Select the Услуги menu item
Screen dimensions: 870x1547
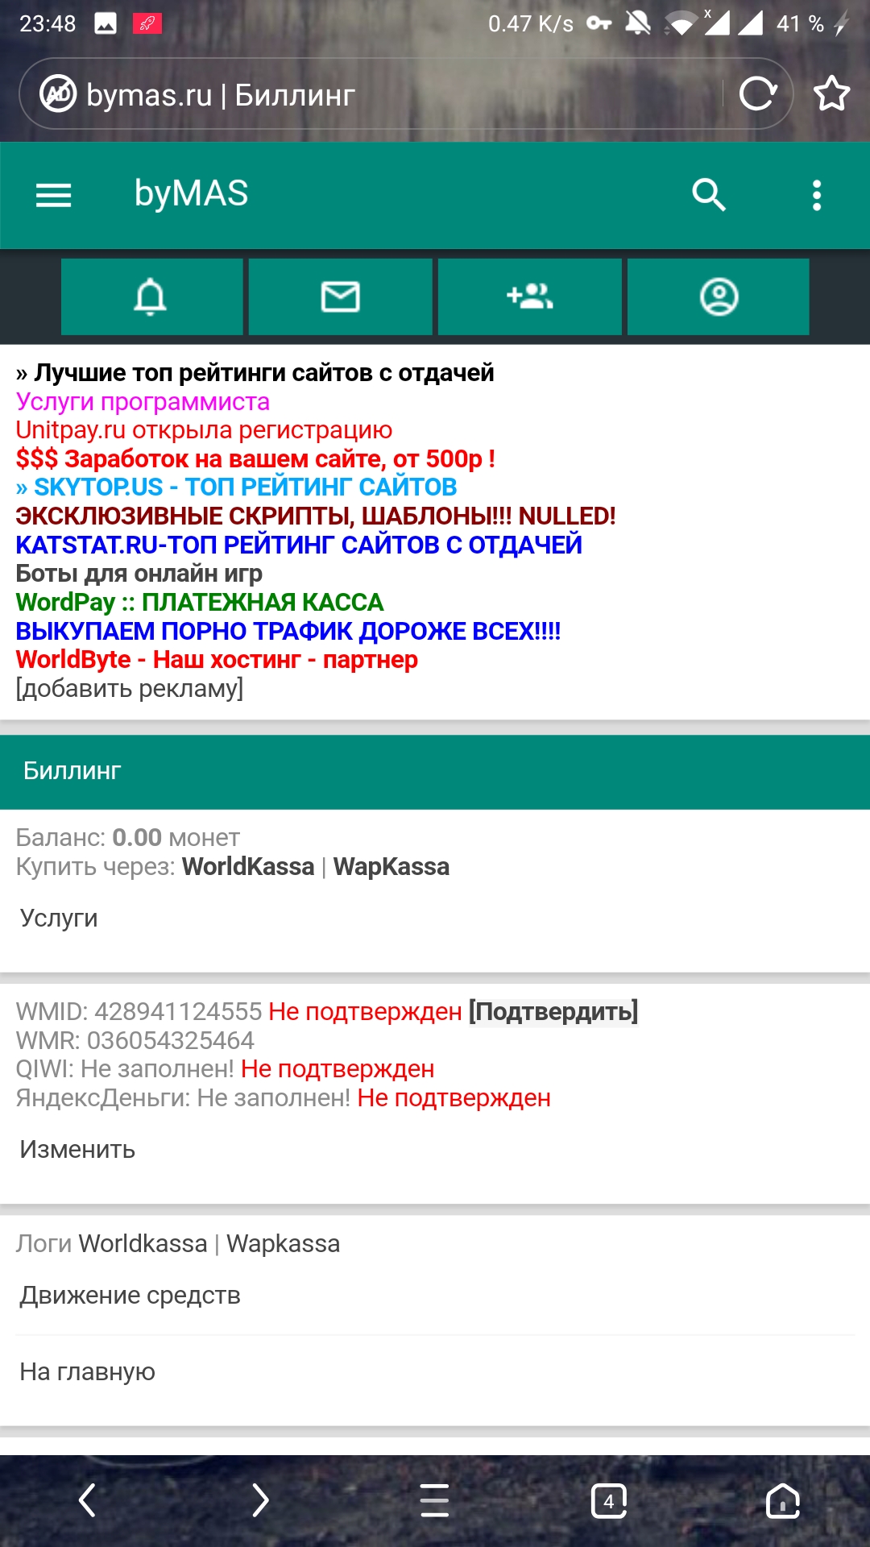tap(59, 918)
